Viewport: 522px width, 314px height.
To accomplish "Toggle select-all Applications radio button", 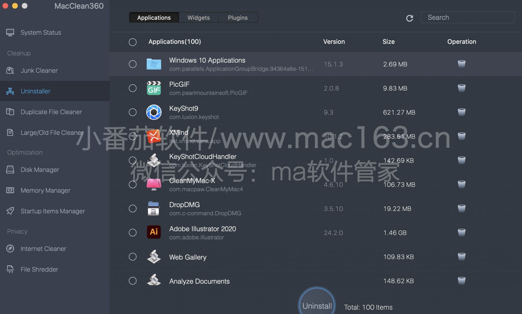I will (x=133, y=42).
